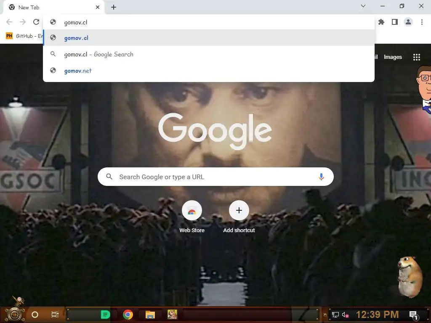The height and width of the screenshot is (323, 431).
Task: Choose the gomov.cl Google Search suggestion
Action: [x=209, y=54]
